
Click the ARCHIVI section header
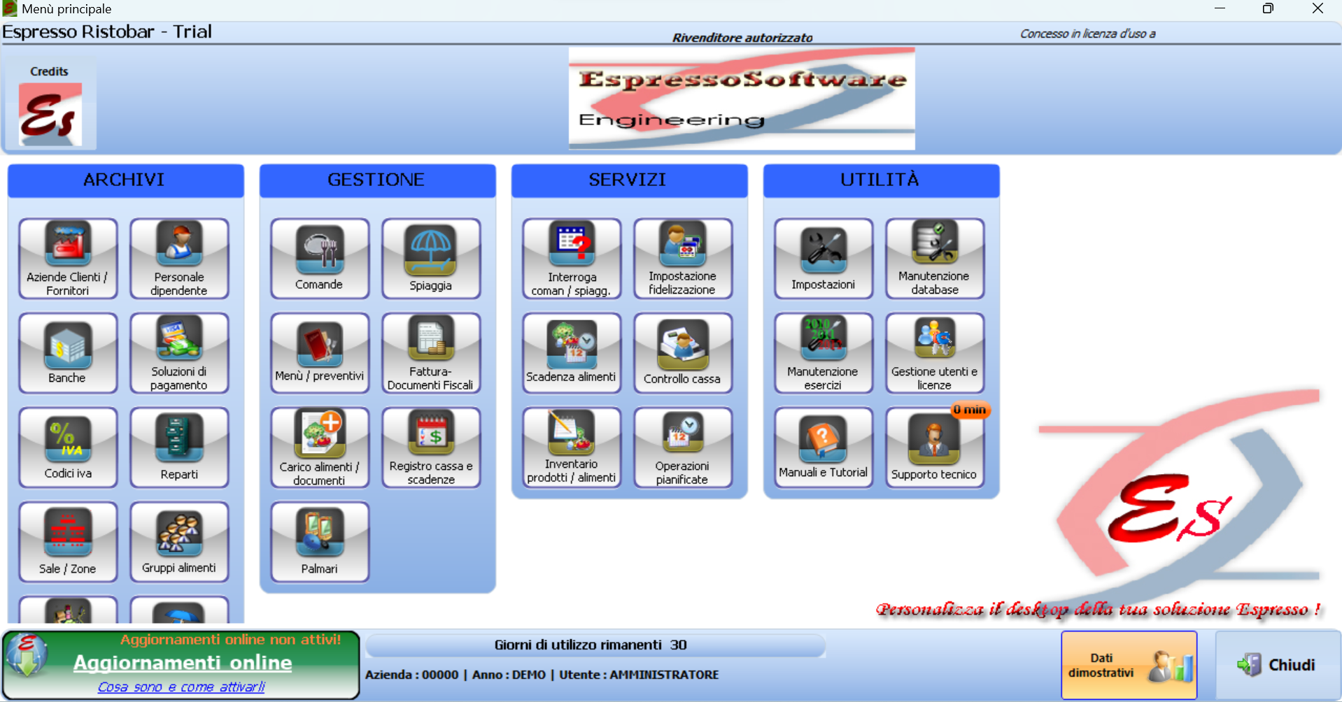126,180
